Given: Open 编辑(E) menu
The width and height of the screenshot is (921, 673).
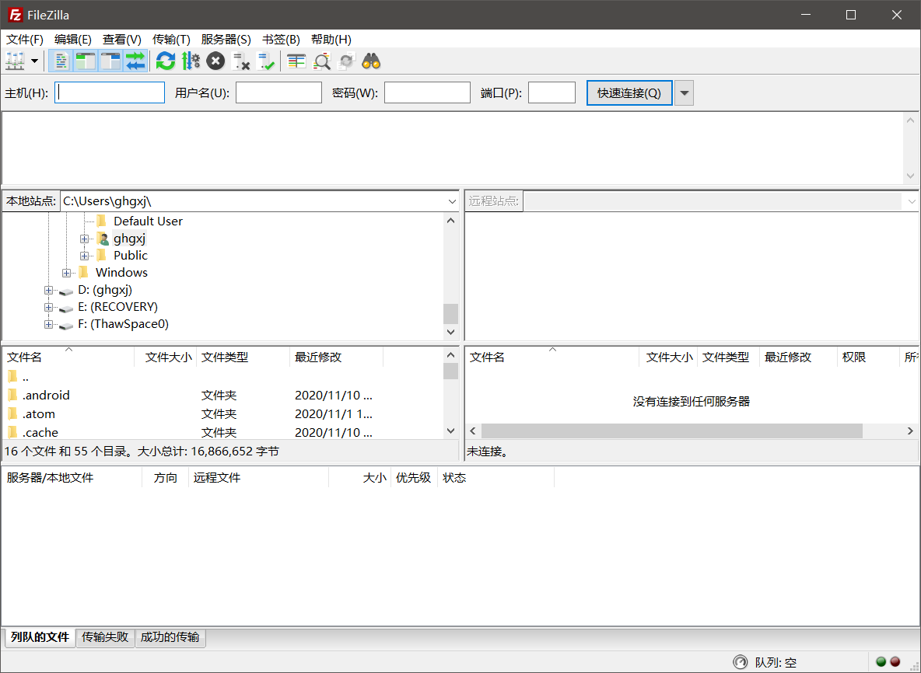Looking at the screenshot, I should 73,40.
